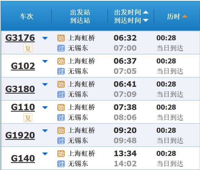Sort trains by 历时 duration
The width and height of the screenshot is (200, 170).
[177, 16]
